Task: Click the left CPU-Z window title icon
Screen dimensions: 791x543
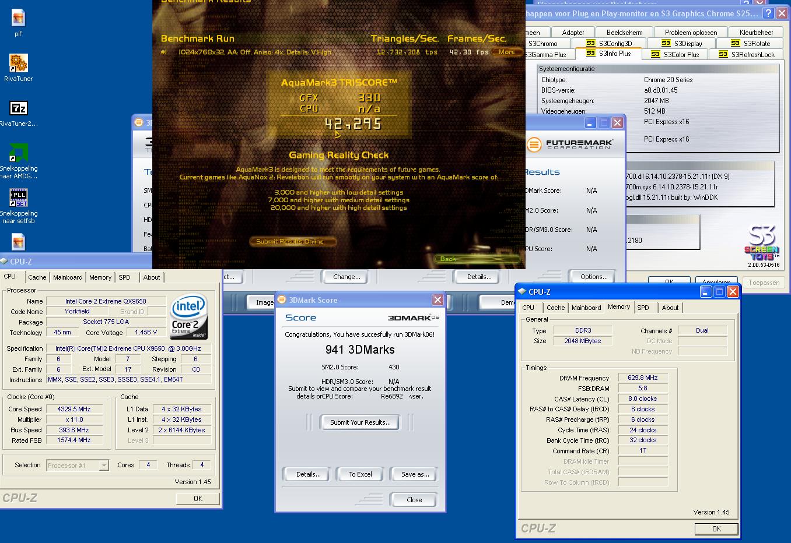Action: click(x=4, y=262)
